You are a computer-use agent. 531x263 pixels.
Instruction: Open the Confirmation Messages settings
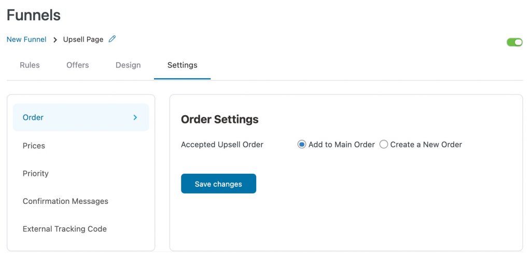point(65,201)
